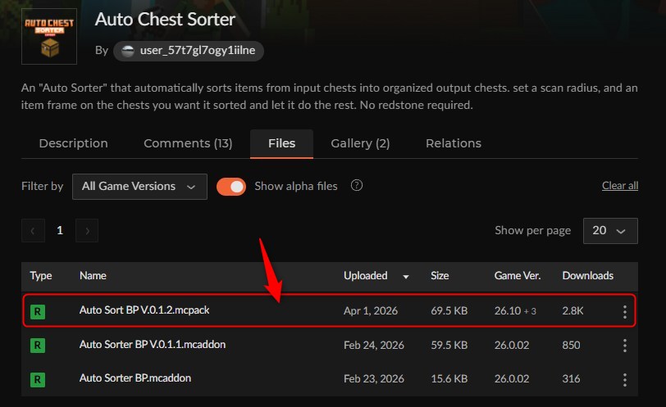Click the green R badge for Auto Sorter BP.mcaddon
666x407 pixels.
click(38, 379)
